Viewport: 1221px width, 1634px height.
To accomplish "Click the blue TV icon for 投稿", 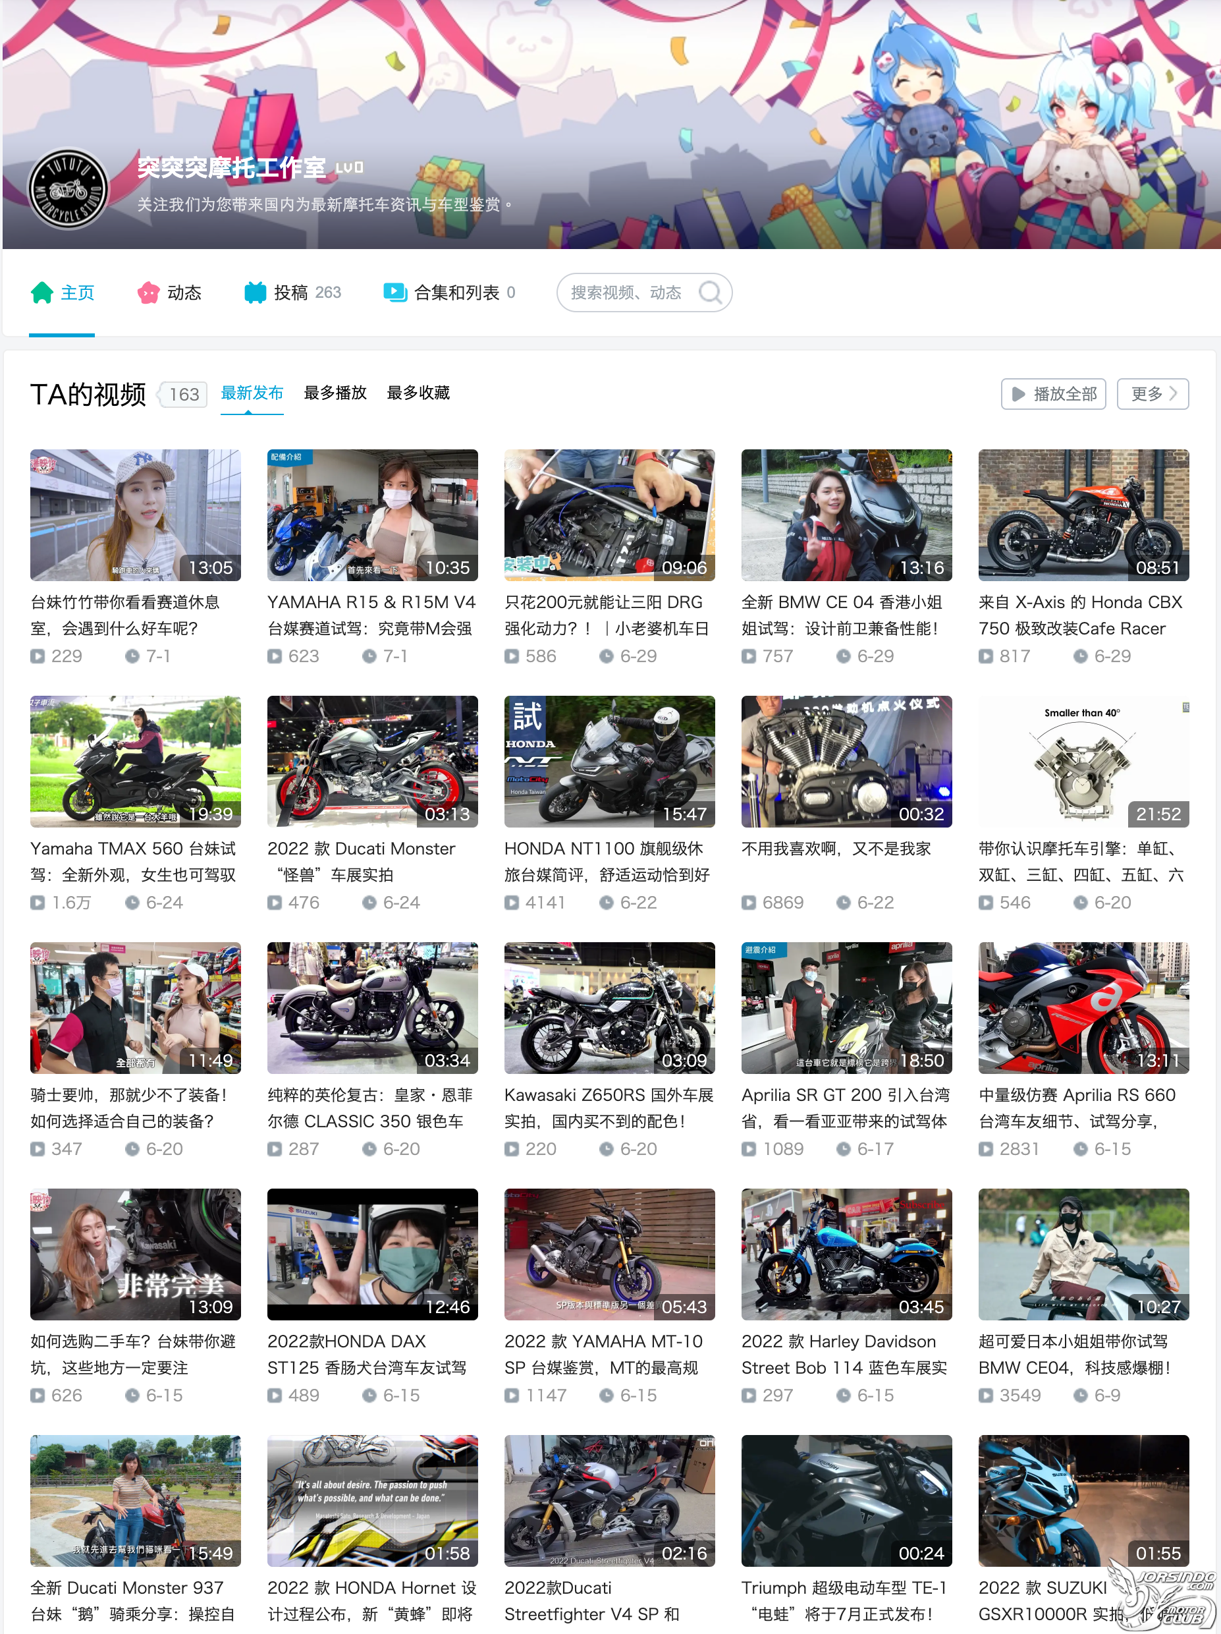I will pos(256,293).
